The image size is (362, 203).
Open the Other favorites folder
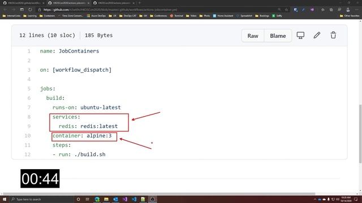[350, 16]
